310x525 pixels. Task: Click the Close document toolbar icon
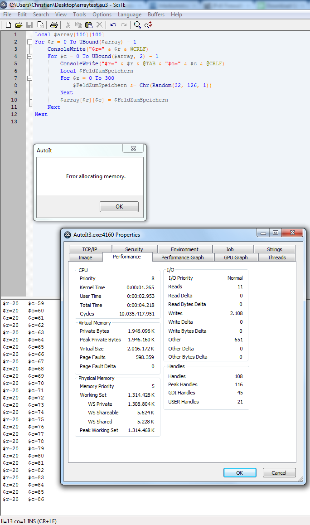point(40,25)
